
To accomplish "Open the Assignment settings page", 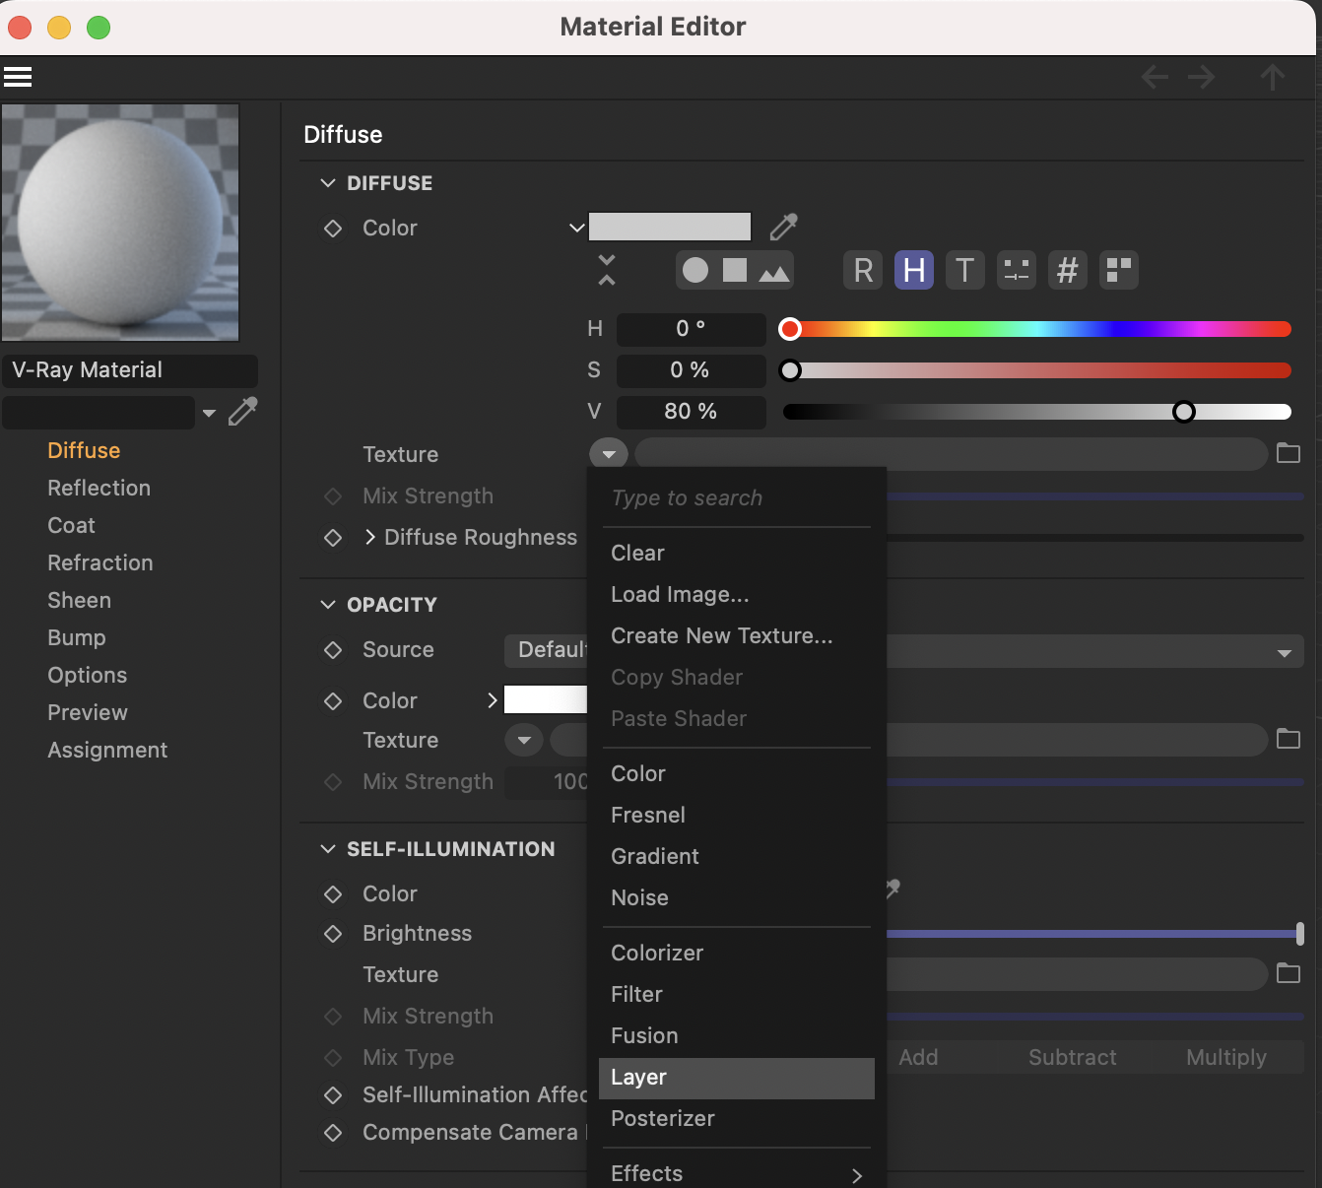I will click(x=107, y=750).
